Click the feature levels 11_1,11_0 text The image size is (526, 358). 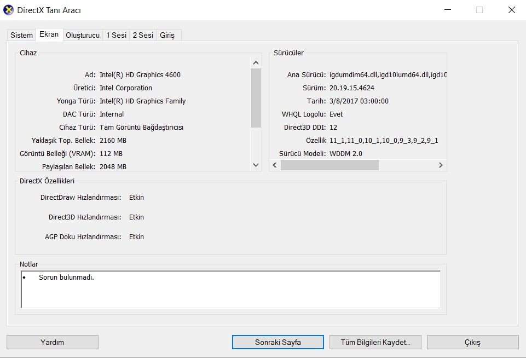(384, 141)
